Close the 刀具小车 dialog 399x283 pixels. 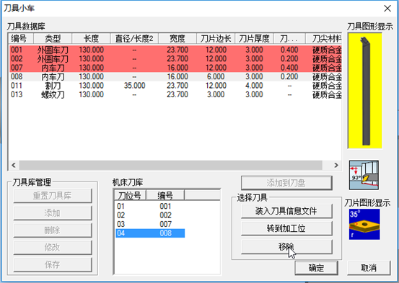[x=387, y=9]
